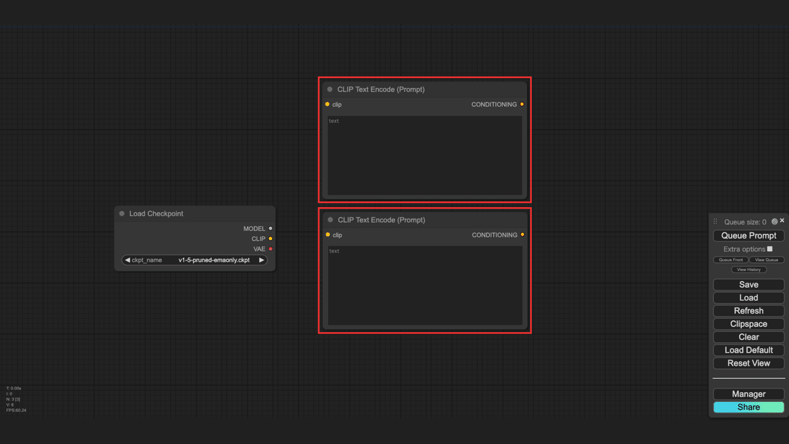The width and height of the screenshot is (789, 444).
Task: Select the lower CLIP Text Encode (Prompt) title
Action: pos(381,220)
